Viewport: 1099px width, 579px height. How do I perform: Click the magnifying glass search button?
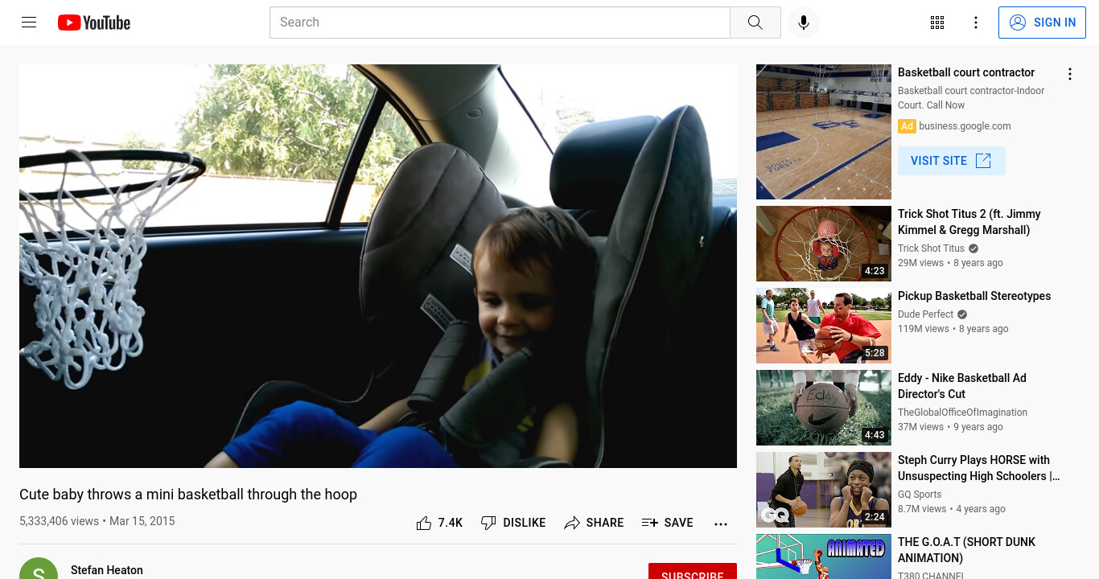755,23
